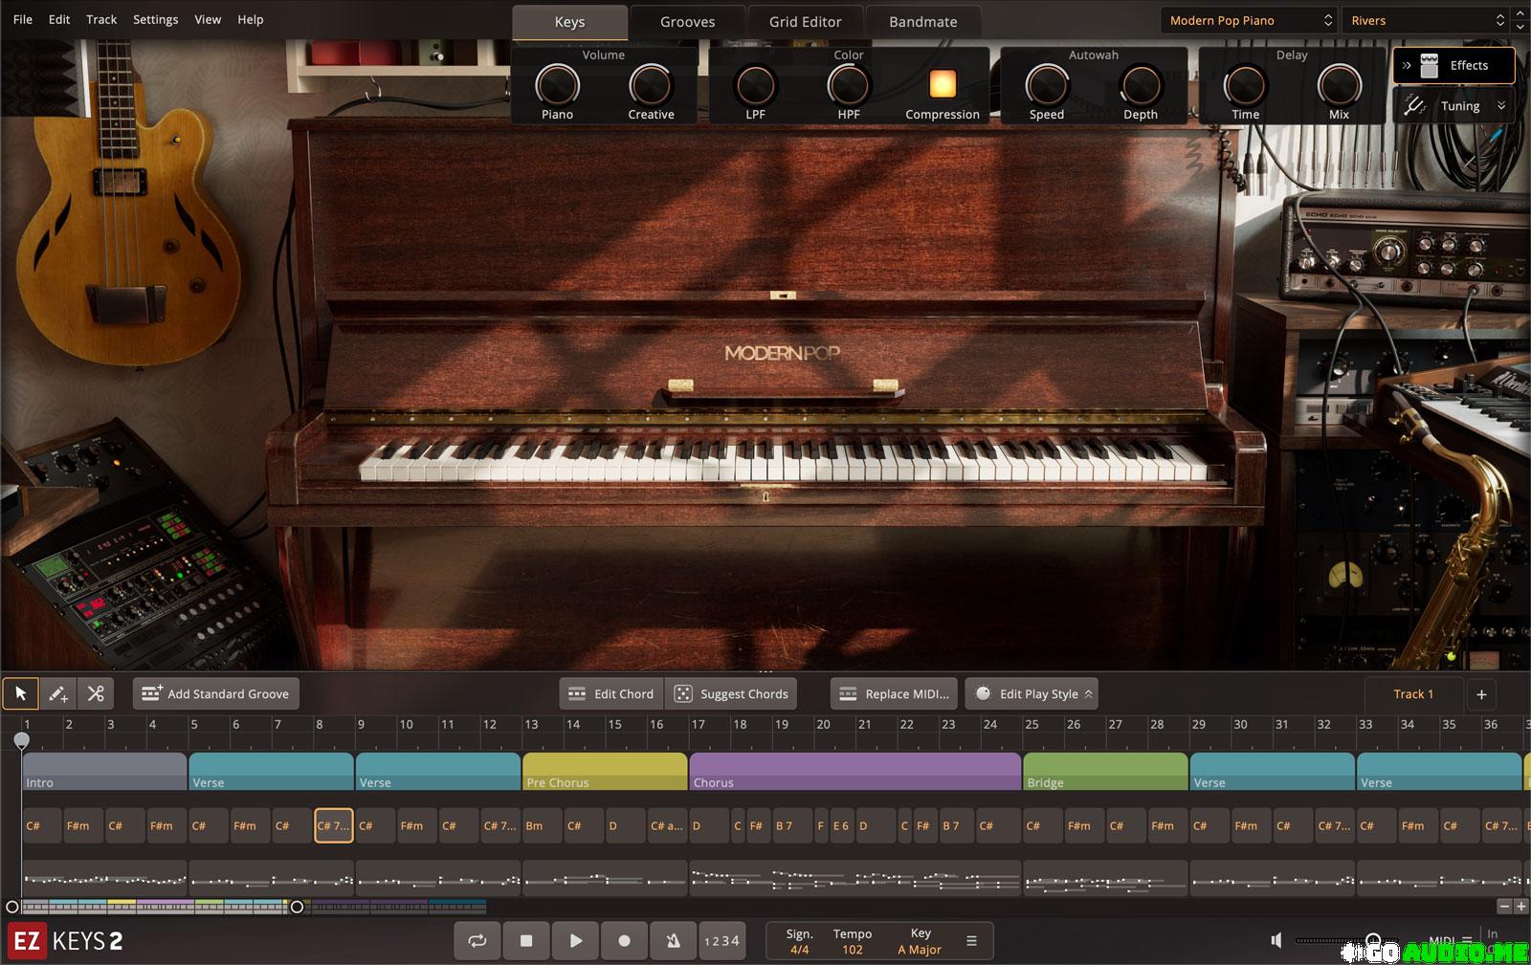Zoom out timeline with minus button

[1504, 906]
